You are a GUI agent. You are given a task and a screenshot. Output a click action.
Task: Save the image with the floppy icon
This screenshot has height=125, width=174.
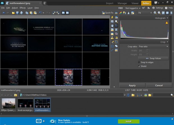17,13
